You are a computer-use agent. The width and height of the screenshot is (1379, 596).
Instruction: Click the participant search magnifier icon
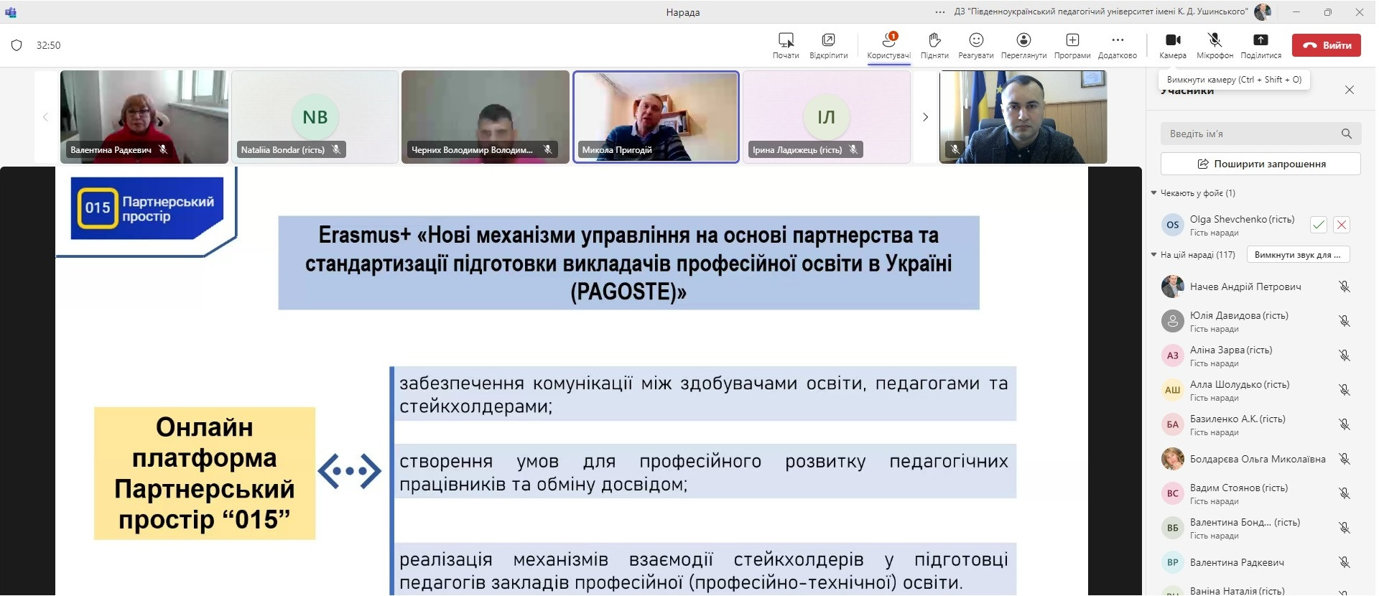(x=1347, y=134)
